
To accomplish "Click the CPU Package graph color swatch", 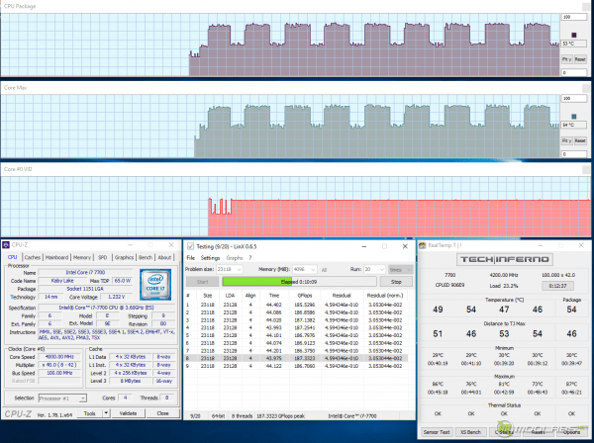I will point(574,35).
